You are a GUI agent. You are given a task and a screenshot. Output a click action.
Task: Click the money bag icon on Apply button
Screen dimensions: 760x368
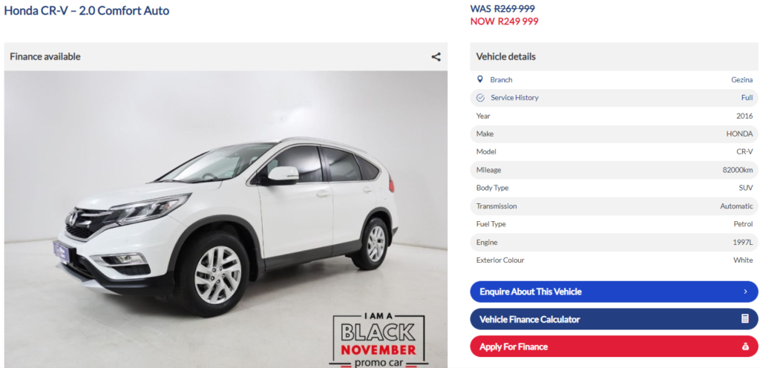[x=745, y=346]
